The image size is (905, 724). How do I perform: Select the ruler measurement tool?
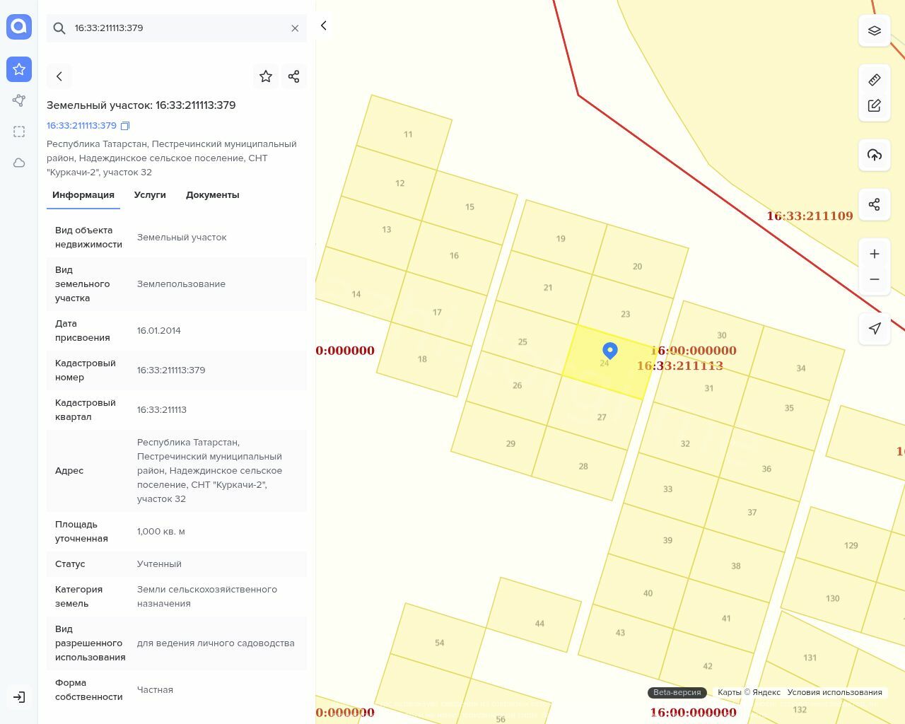tap(874, 80)
